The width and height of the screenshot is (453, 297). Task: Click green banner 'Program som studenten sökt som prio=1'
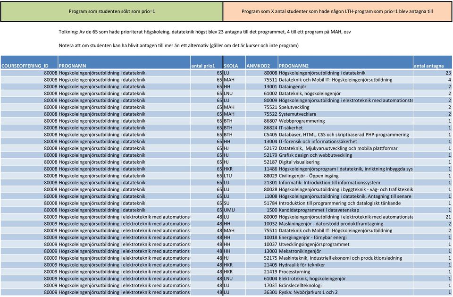[x=112, y=11]
